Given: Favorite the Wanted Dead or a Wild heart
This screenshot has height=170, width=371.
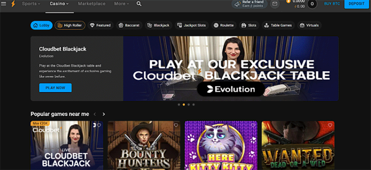Looking at the screenshot, I should pyautogui.click(x=330, y=125).
